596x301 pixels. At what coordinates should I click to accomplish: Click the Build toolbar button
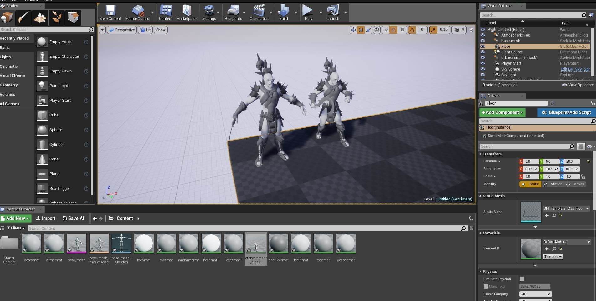pos(283,13)
